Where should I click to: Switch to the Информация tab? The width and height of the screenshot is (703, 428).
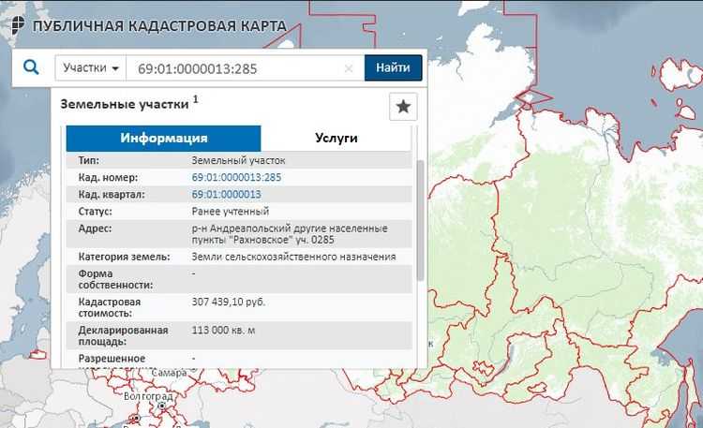163,138
